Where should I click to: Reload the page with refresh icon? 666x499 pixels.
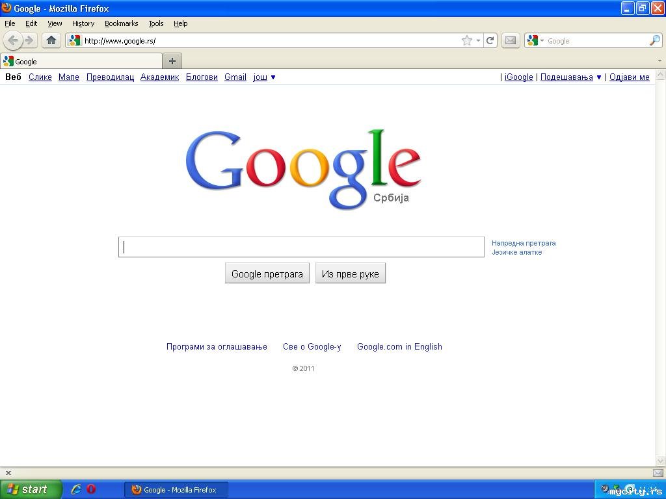(490, 41)
